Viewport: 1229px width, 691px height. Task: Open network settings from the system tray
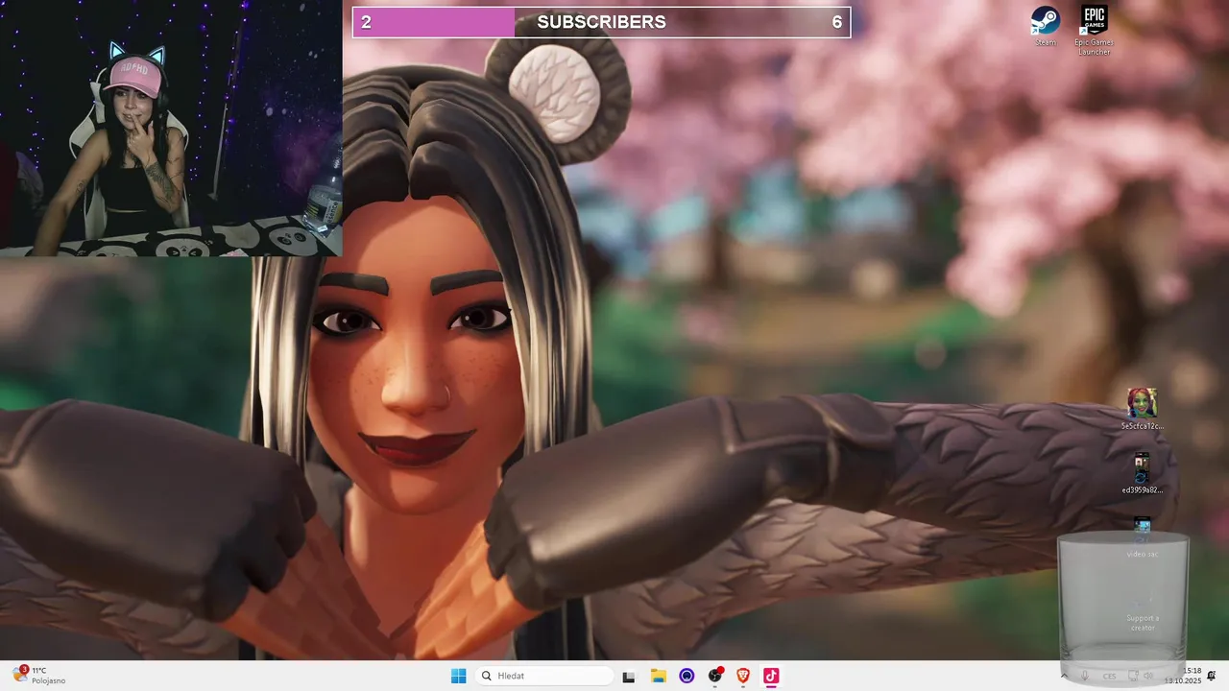pos(1133,676)
